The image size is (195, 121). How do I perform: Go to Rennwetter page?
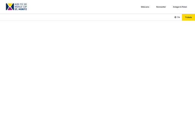161,7
